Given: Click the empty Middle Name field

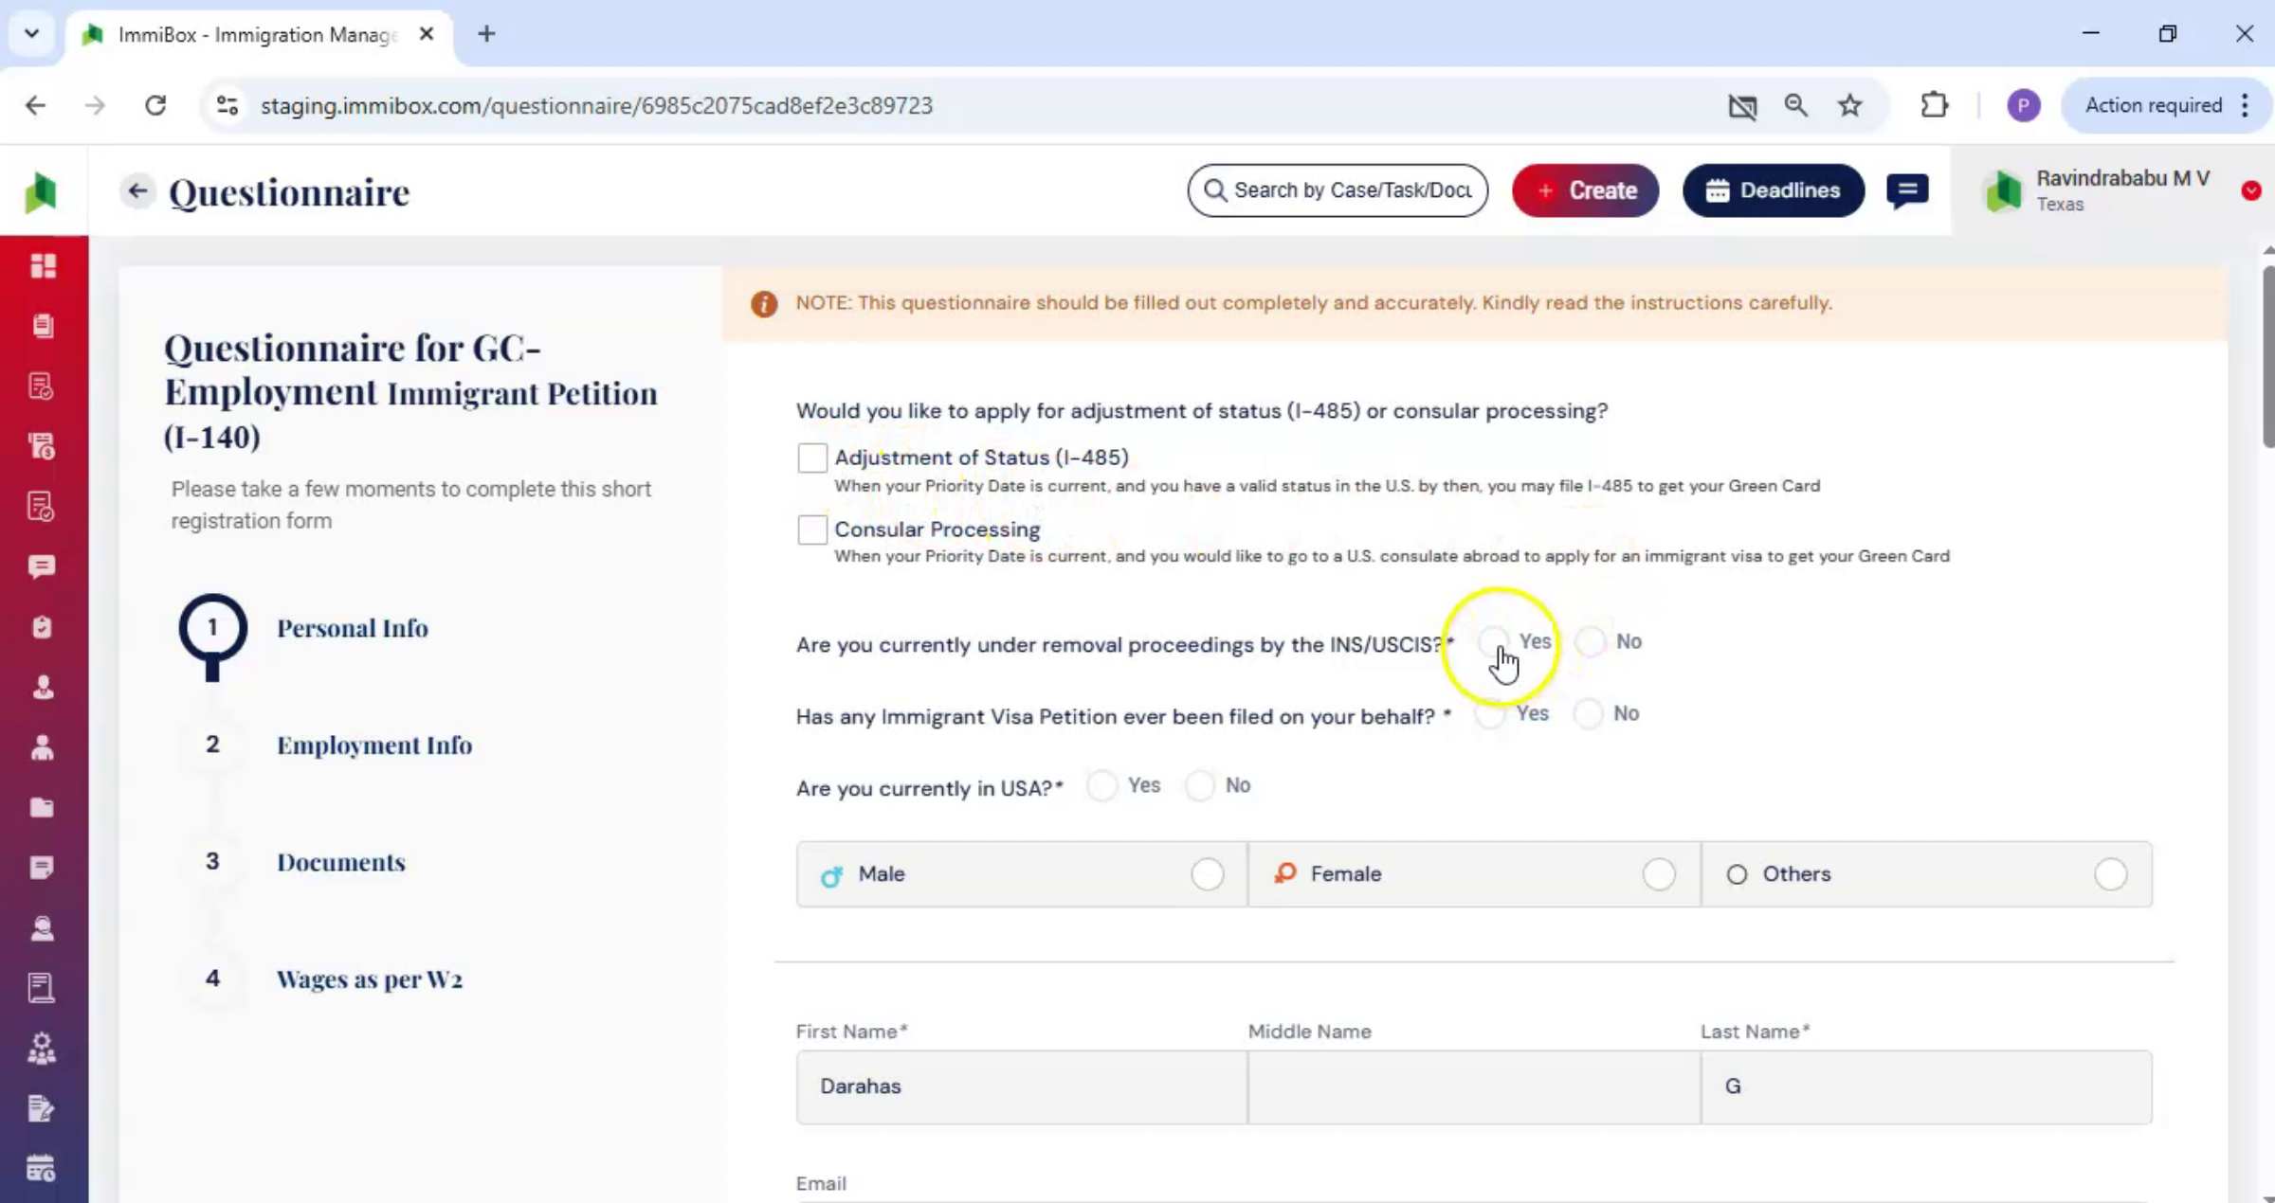Looking at the screenshot, I should point(1474,1086).
